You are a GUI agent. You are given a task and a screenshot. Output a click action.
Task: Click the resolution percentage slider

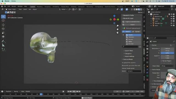167,53
